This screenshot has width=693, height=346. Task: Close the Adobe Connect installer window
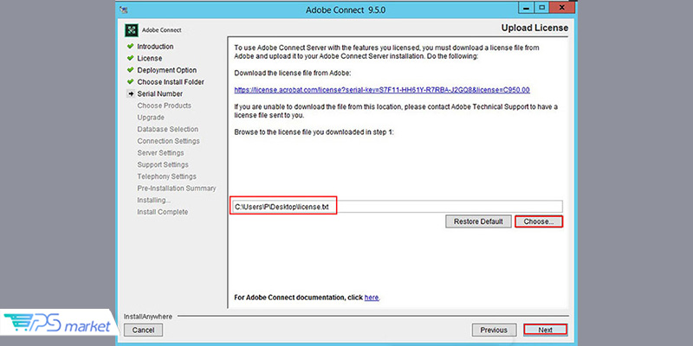click(560, 10)
